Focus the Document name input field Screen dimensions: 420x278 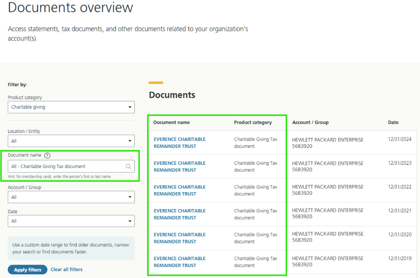point(71,166)
